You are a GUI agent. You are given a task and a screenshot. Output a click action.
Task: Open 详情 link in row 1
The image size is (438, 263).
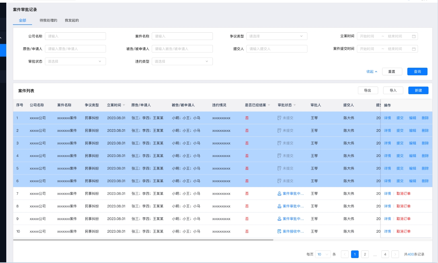click(x=387, y=118)
